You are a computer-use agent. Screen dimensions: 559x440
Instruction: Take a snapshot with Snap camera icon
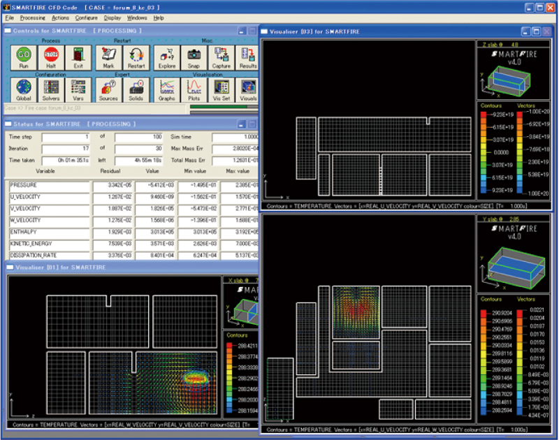(x=194, y=54)
